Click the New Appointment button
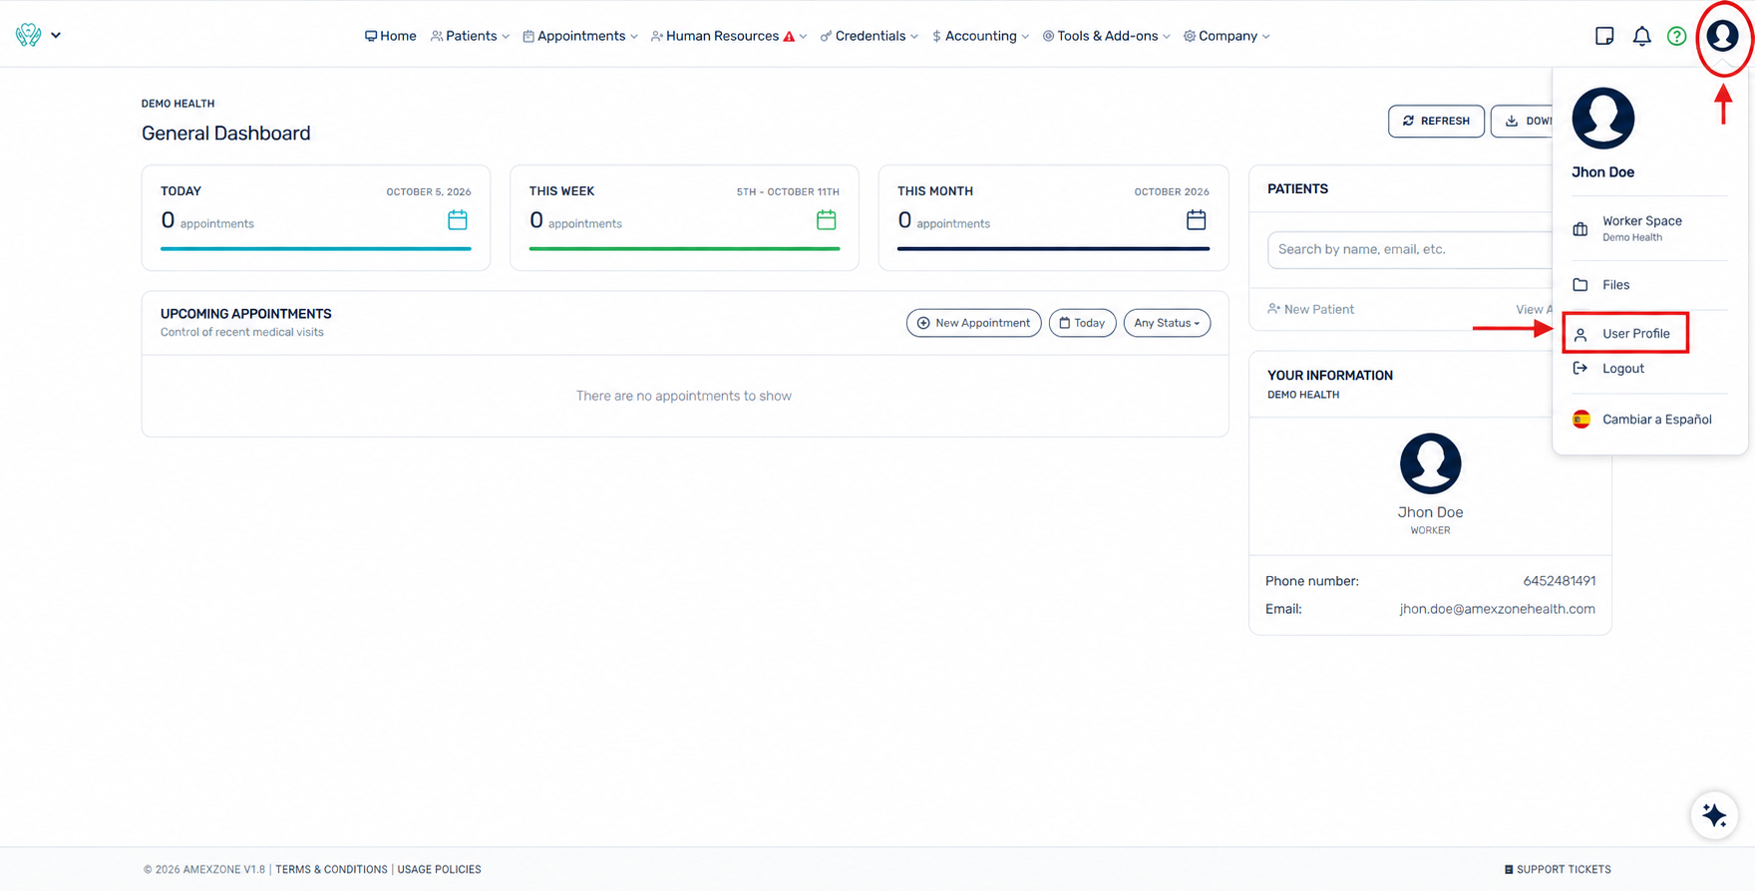Viewport: 1755px width, 891px height. 973,323
